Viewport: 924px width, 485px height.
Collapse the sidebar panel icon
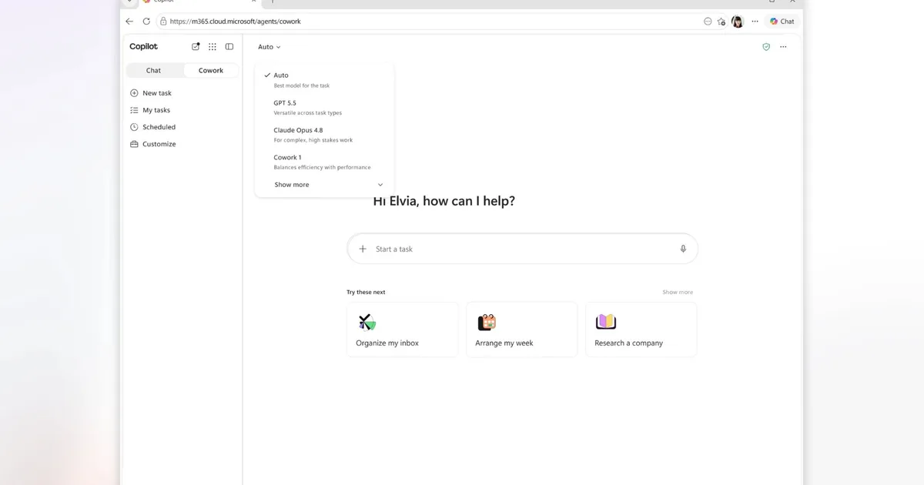229,47
